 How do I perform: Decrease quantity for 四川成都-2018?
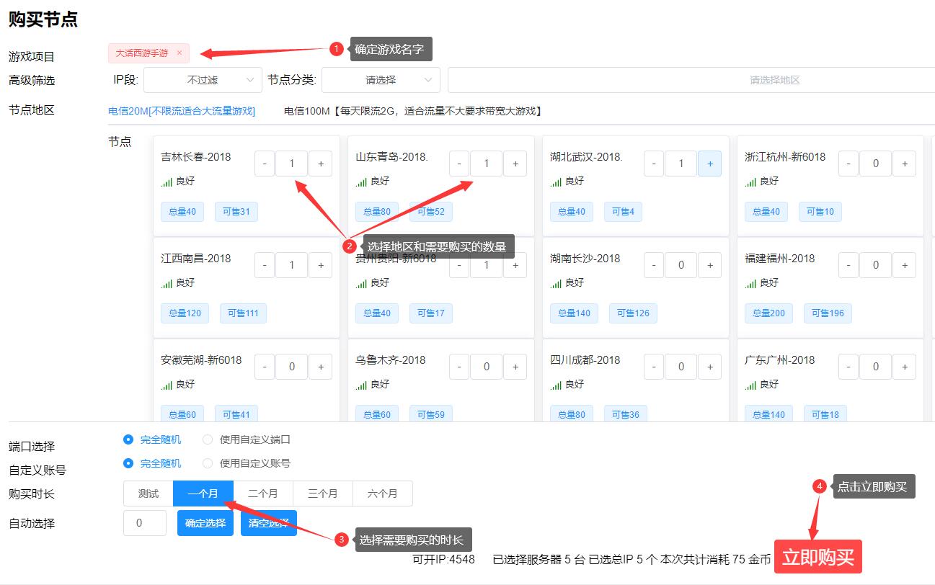(x=654, y=367)
